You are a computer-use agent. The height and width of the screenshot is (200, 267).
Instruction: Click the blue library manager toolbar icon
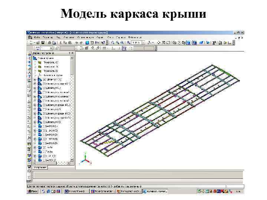[87, 43]
